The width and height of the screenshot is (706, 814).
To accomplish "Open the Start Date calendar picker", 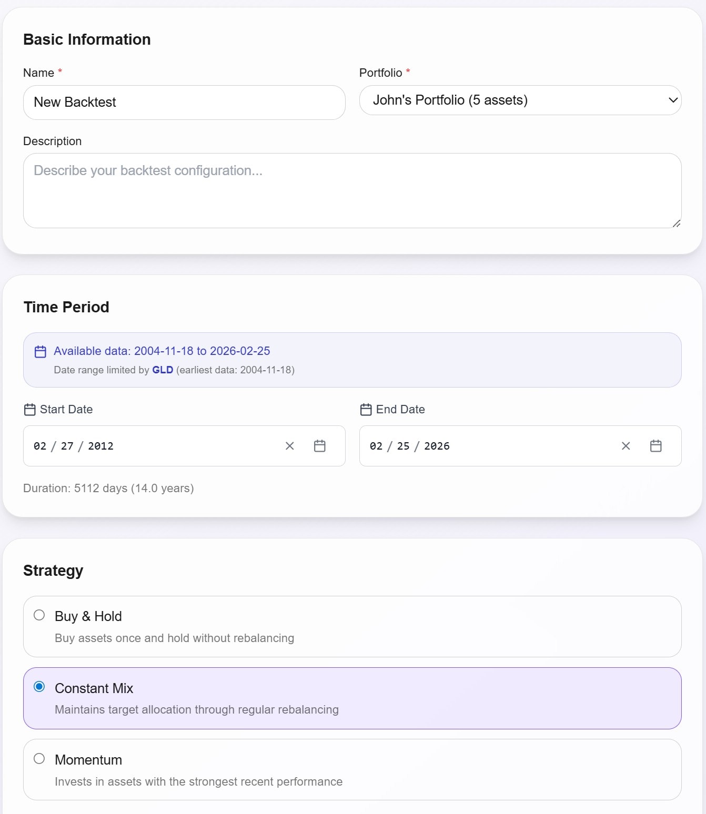I will [320, 446].
